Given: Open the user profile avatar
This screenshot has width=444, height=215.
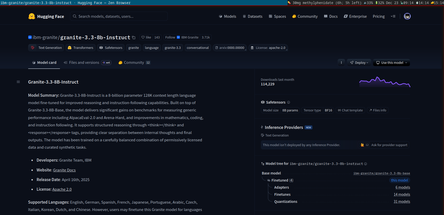Looking at the screenshot, I should point(407,16).
